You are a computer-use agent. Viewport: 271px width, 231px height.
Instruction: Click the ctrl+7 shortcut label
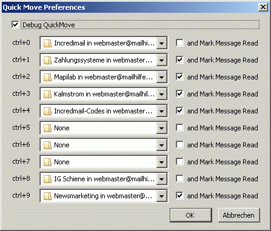pos(21,161)
